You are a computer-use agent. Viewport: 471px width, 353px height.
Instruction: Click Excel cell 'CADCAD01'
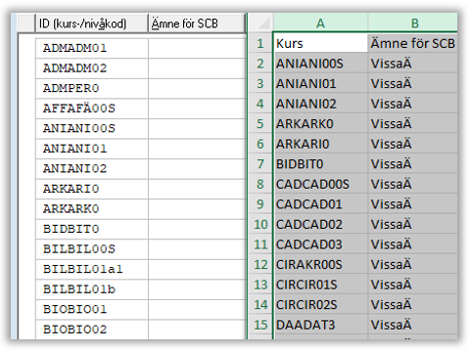point(320,204)
